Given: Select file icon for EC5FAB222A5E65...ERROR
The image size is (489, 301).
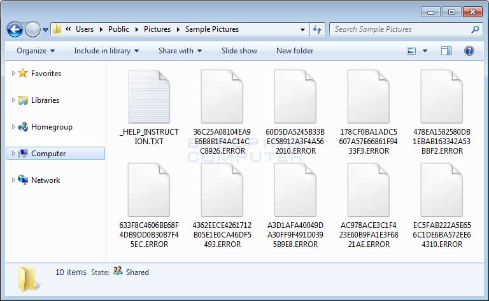Looking at the screenshot, I should pyautogui.click(x=442, y=190).
